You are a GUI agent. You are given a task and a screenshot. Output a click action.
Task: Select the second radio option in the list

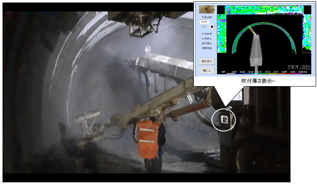(x=206, y=38)
